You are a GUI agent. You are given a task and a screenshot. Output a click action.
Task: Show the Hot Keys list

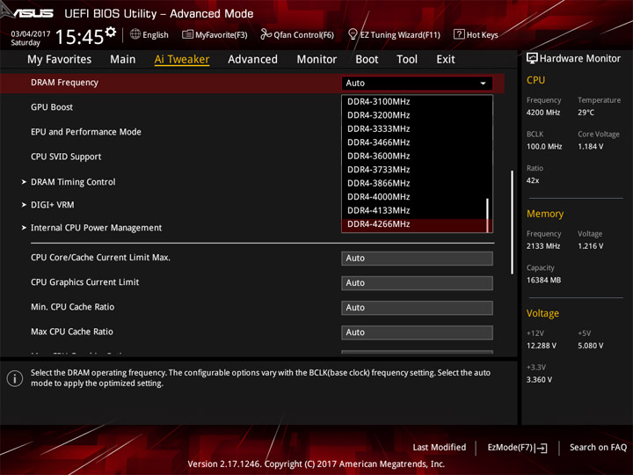click(x=482, y=34)
